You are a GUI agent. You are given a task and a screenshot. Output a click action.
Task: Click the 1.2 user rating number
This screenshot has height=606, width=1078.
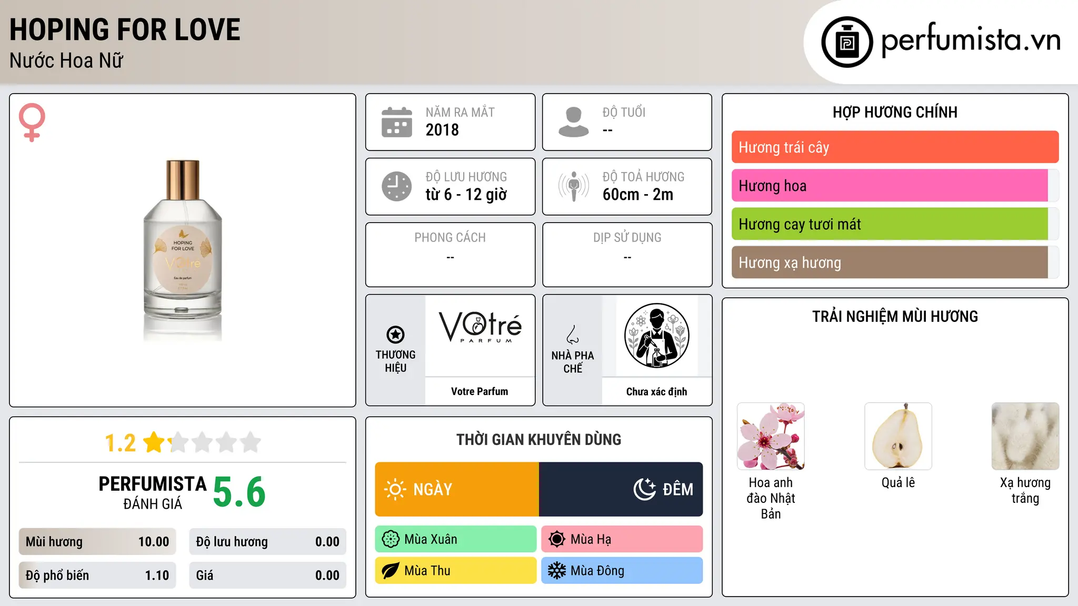(x=121, y=443)
